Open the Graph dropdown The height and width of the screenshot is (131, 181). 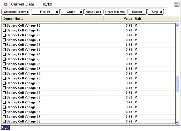click(x=72, y=12)
